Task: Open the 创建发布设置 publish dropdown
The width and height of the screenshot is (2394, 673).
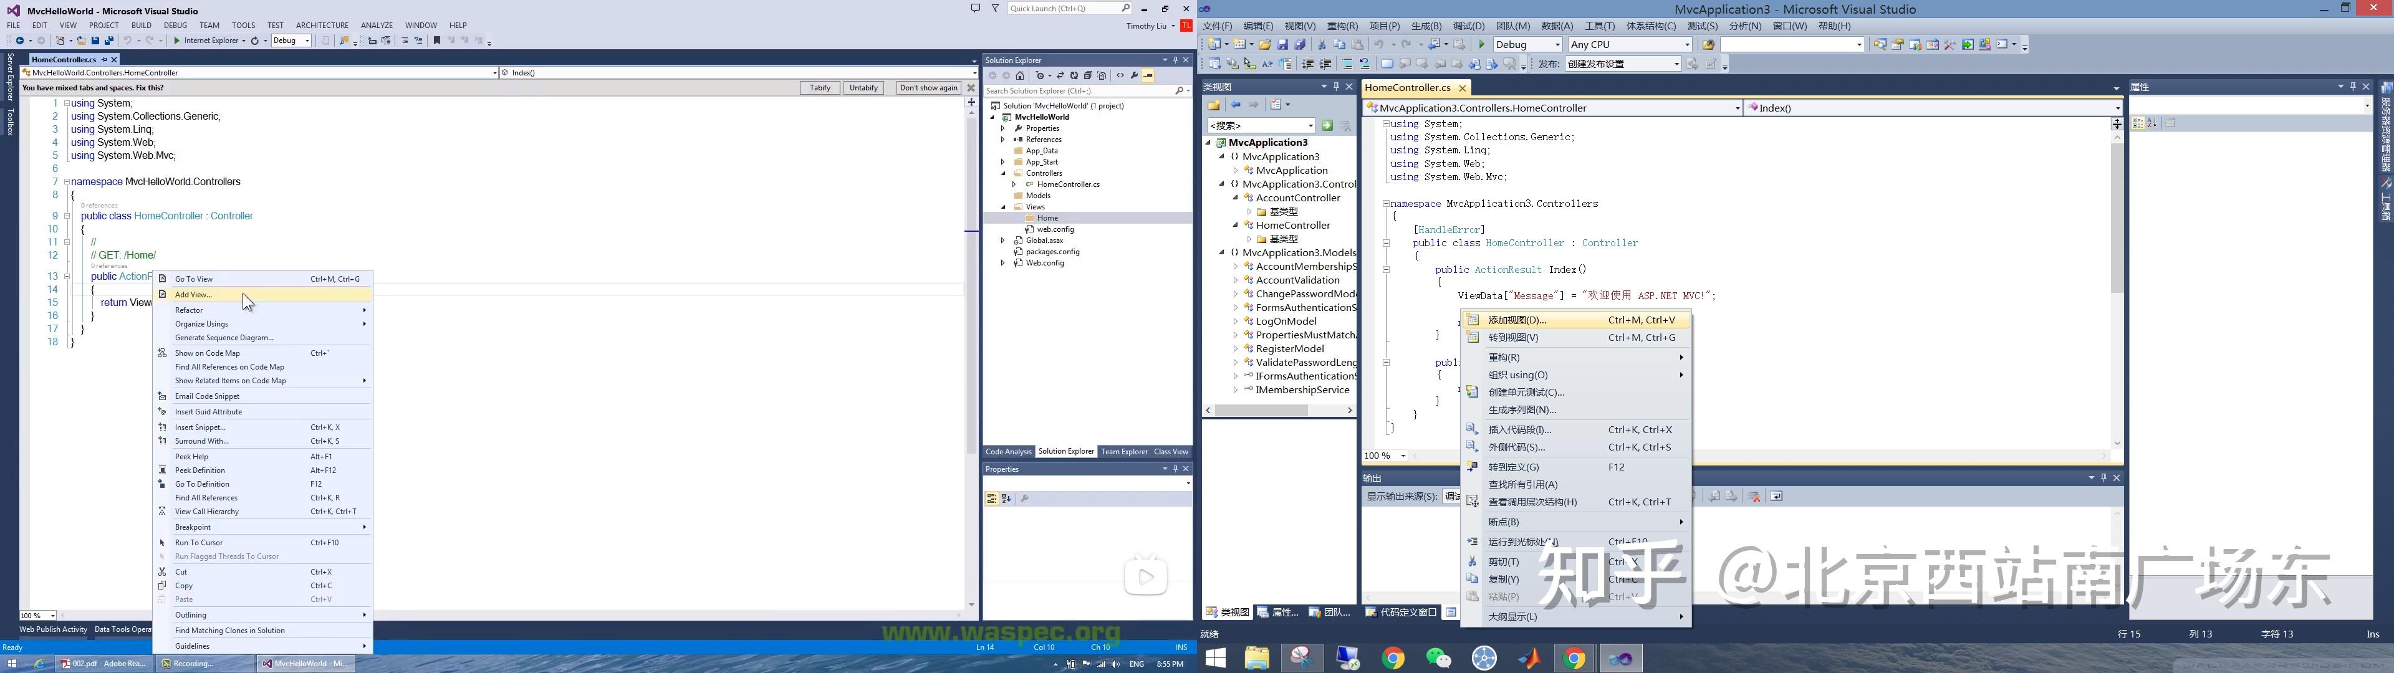Action: (1676, 64)
